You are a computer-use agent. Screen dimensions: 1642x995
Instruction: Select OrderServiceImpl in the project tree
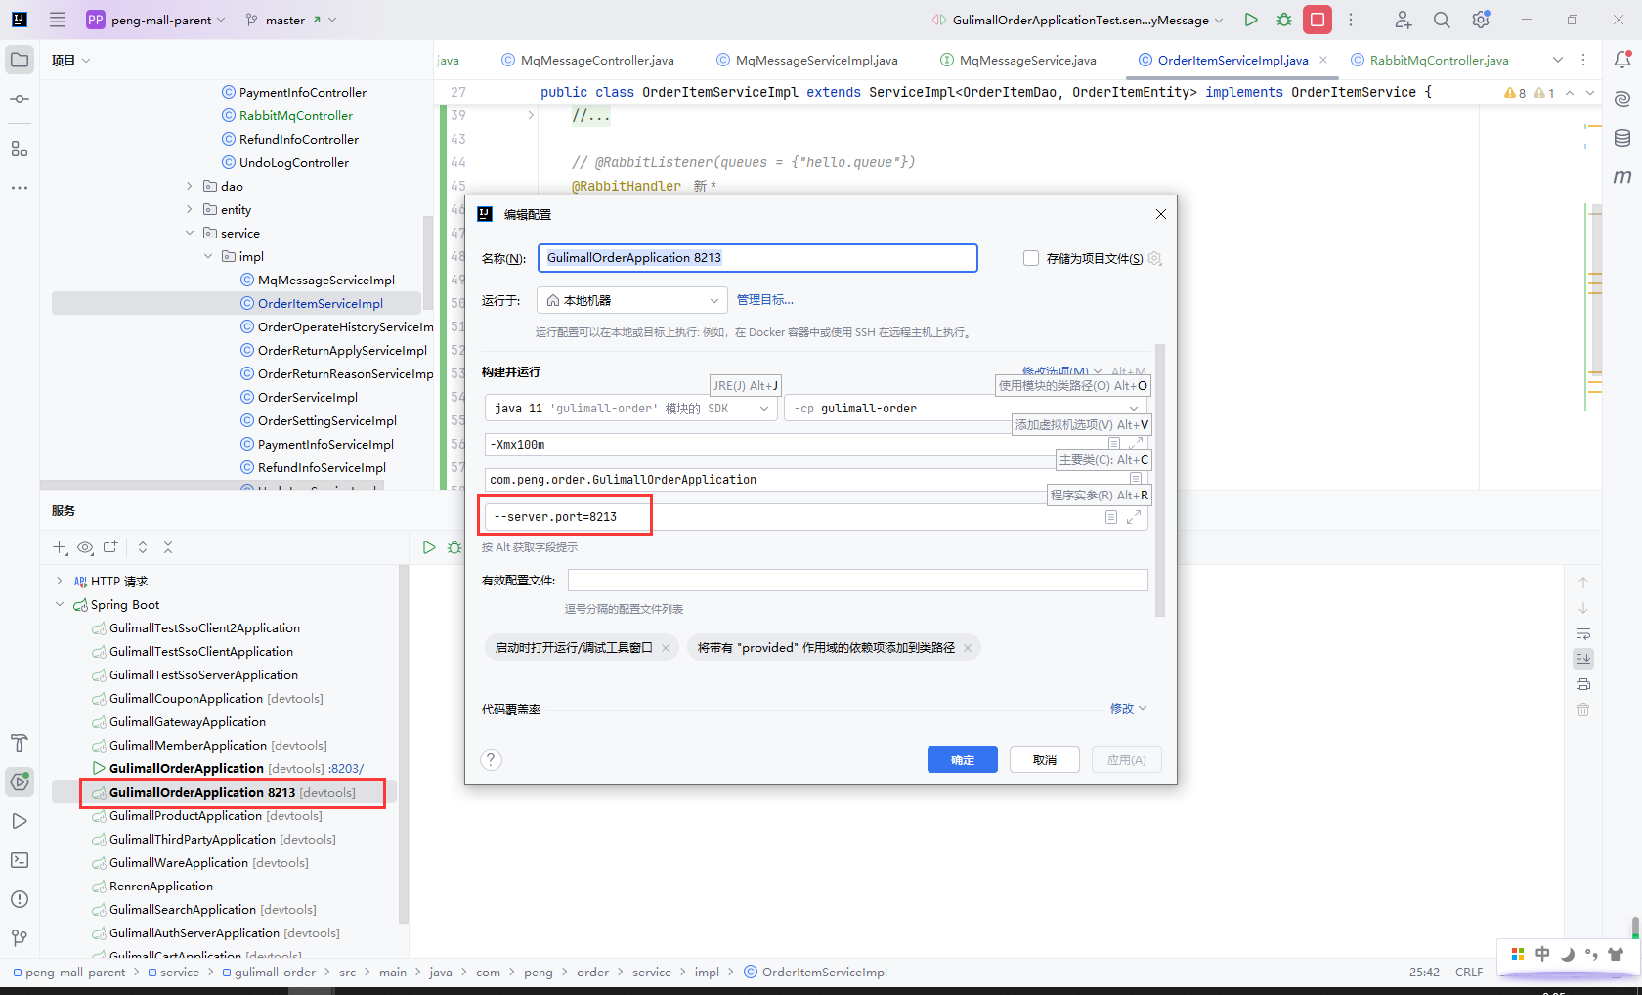(x=308, y=397)
